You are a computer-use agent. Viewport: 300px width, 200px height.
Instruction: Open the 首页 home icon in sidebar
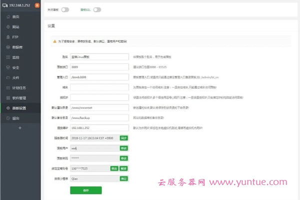point(7,16)
